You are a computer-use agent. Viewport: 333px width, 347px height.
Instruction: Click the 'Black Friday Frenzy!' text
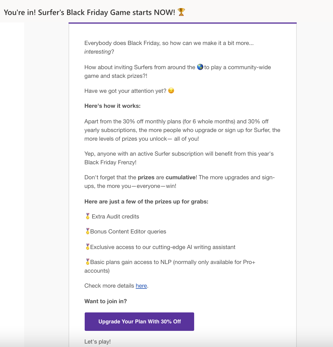[110, 162]
